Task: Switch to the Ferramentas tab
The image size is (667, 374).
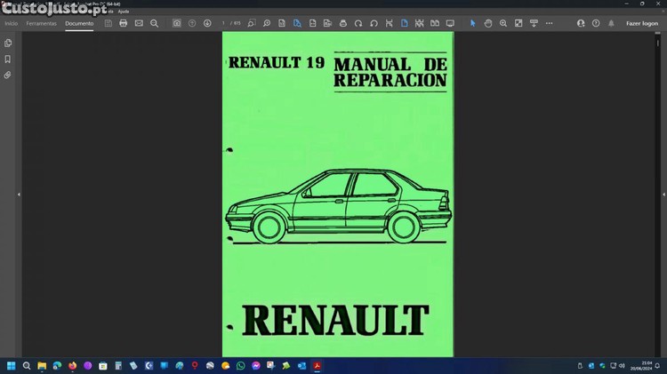Action: tap(41, 23)
